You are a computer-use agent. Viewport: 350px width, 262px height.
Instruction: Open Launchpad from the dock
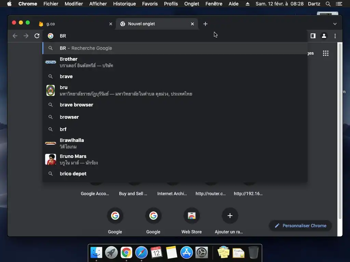pyautogui.click(x=111, y=253)
